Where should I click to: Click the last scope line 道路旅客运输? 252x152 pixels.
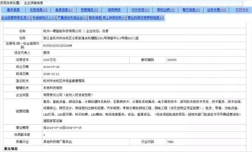[x=53, y=121]
